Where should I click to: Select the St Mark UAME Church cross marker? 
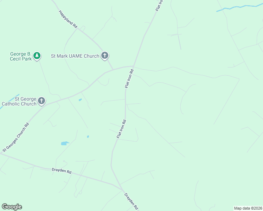[x=105, y=56]
